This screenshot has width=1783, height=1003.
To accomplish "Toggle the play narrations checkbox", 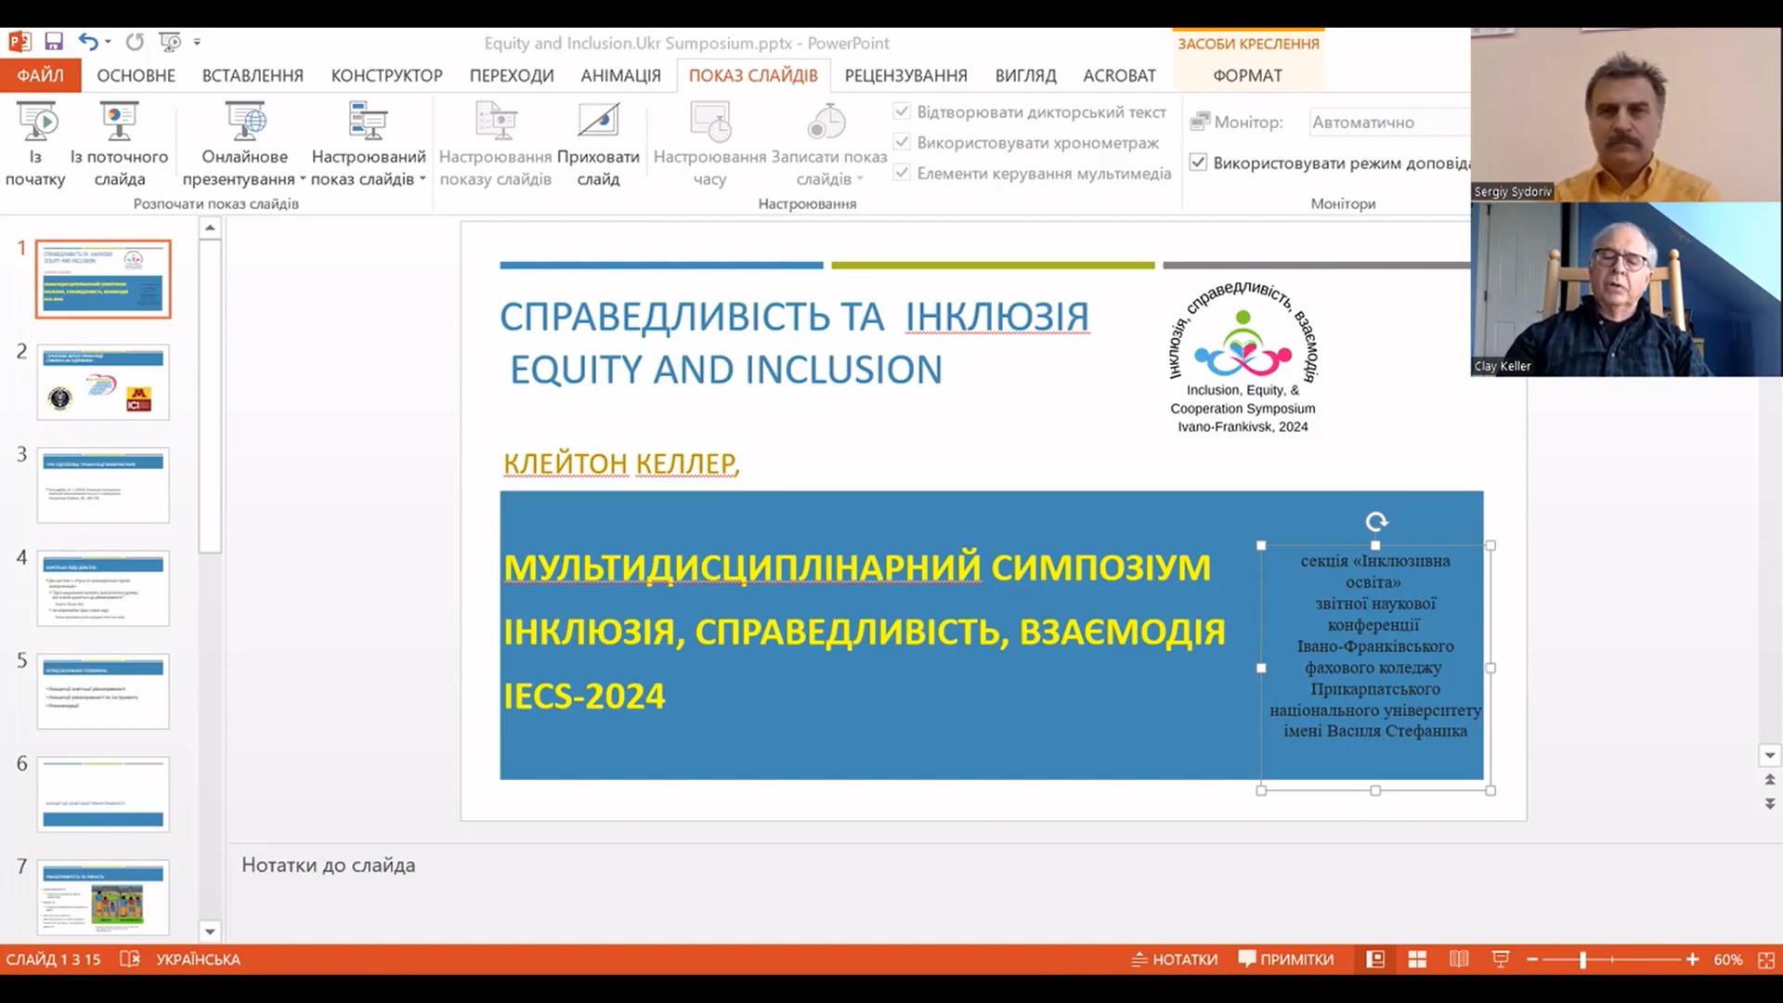I will coord(902,111).
